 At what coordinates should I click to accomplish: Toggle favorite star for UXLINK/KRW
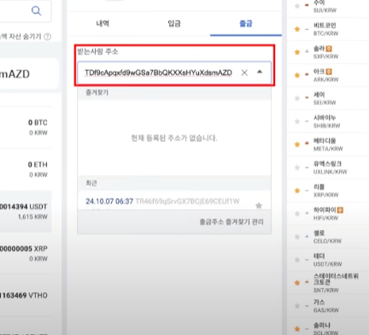tap(297, 167)
